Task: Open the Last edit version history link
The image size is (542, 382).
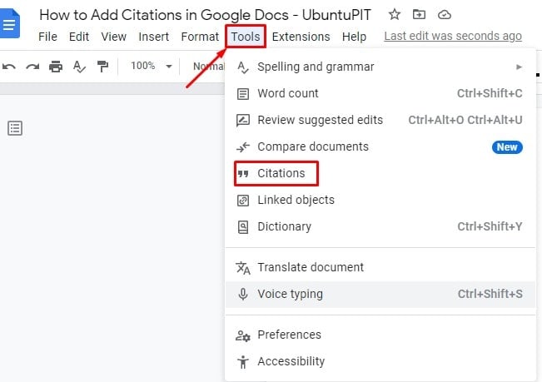Action: pos(453,36)
